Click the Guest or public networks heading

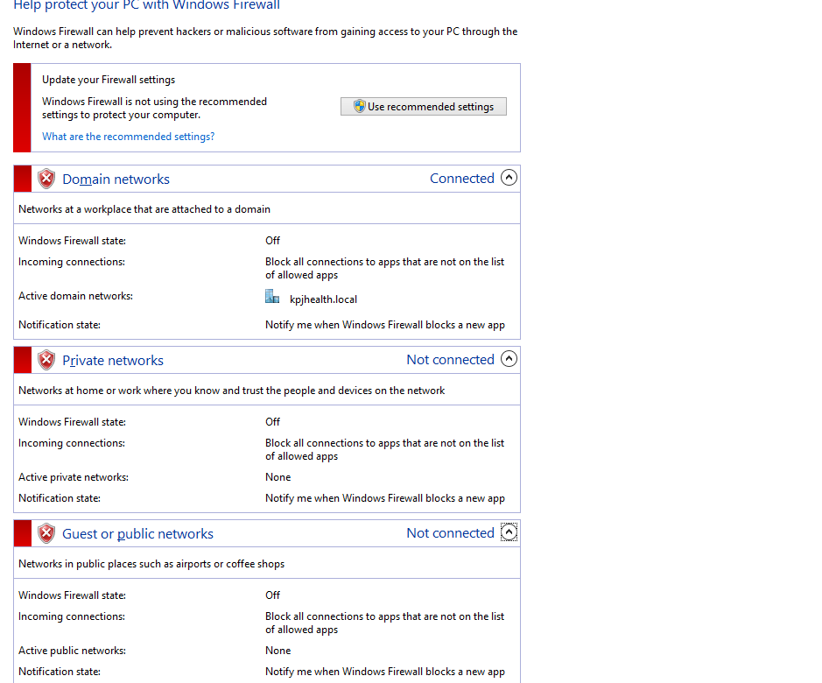[137, 534]
